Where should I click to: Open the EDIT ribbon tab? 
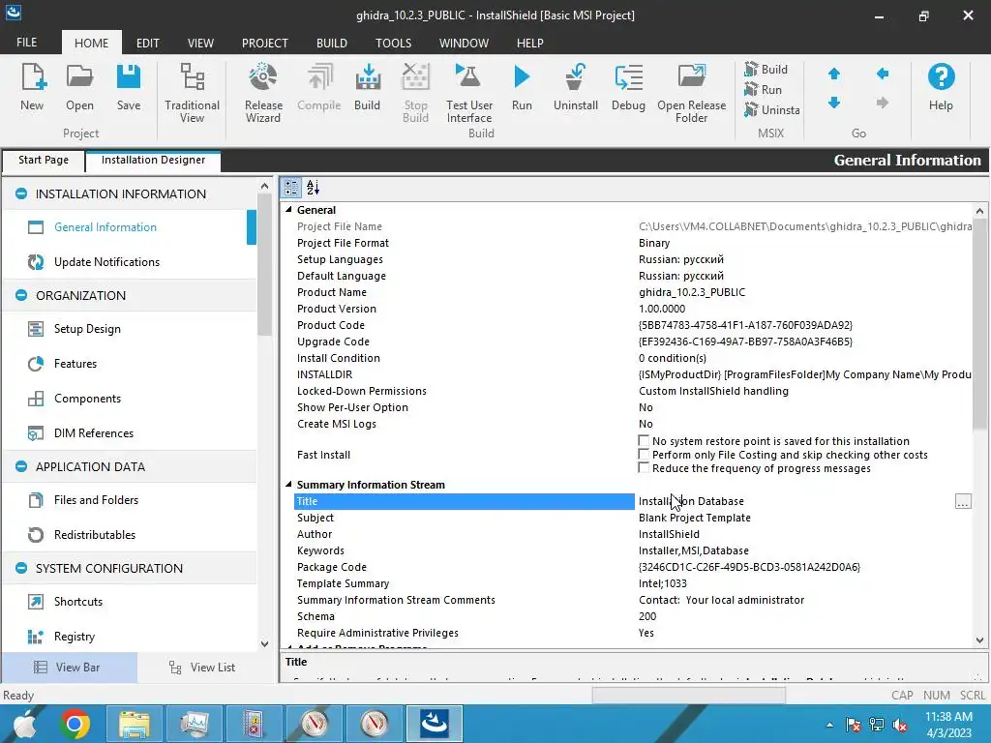point(148,43)
